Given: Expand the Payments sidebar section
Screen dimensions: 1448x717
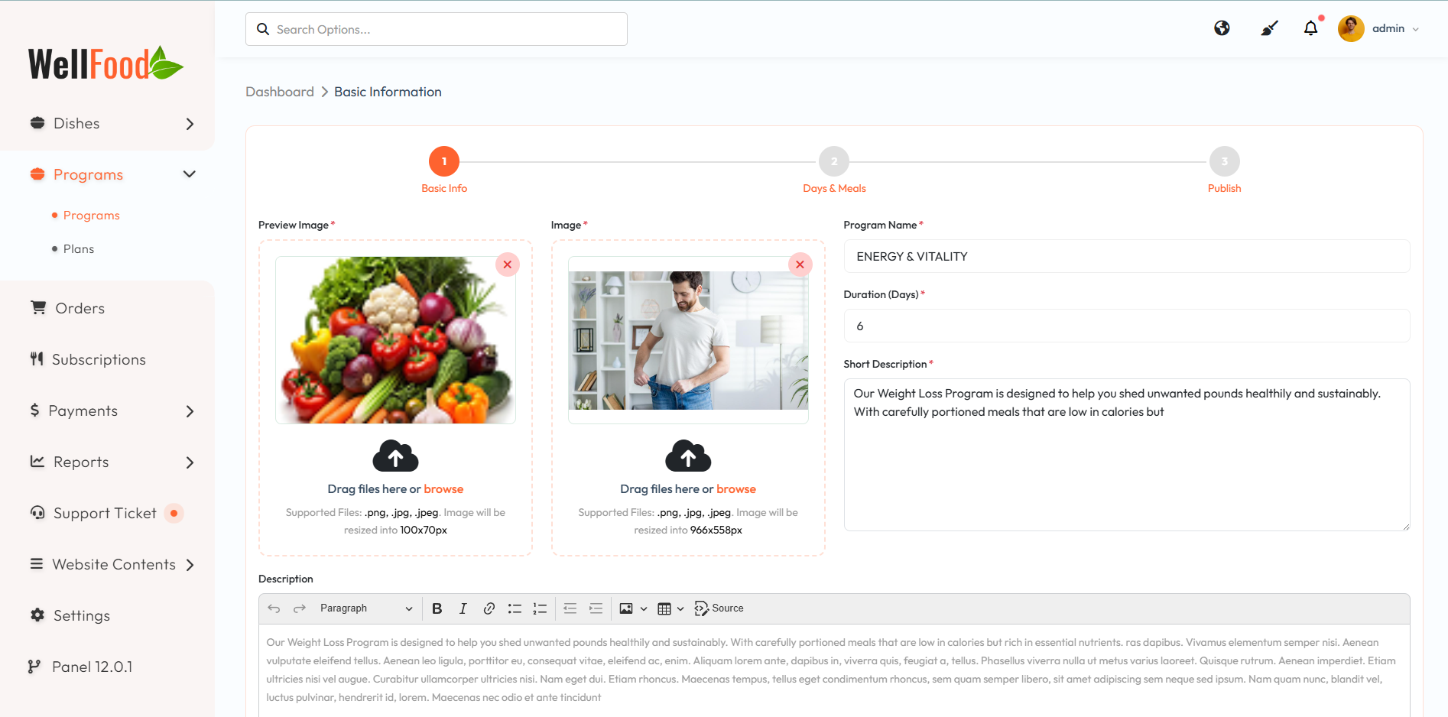Looking at the screenshot, I should click(x=112, y=411).
